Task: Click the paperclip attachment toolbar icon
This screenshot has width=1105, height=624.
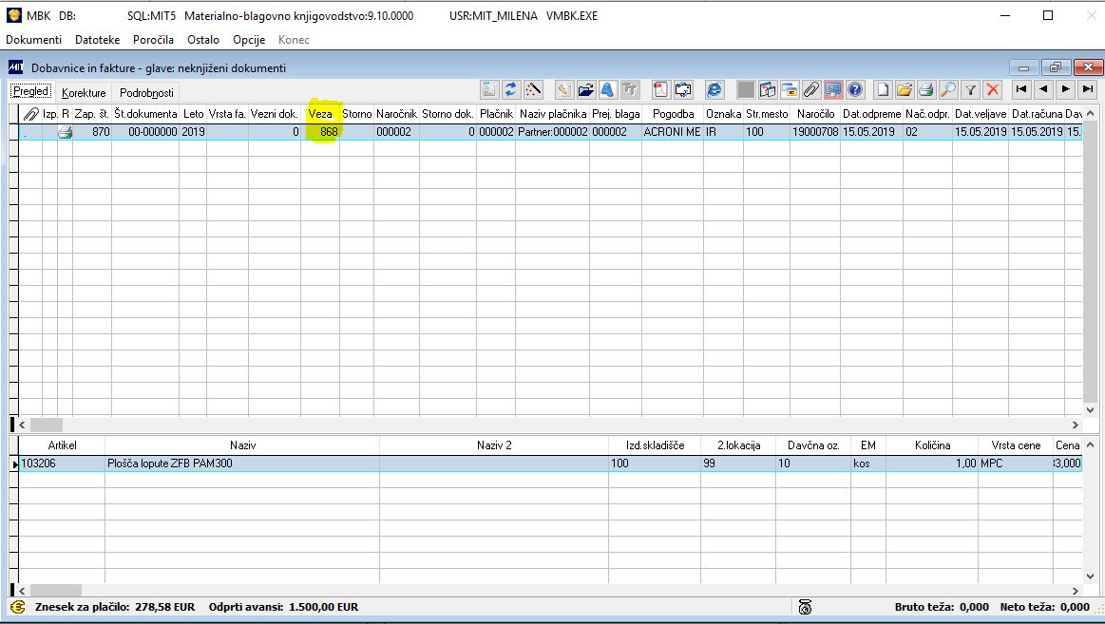Action: click(811, 89)
